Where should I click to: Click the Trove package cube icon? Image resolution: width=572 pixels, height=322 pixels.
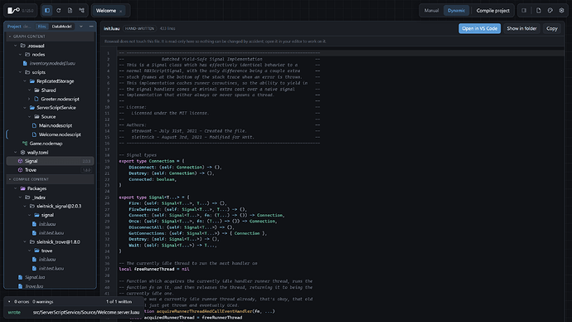(20, 170)
